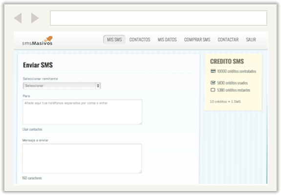Click the Mensaje a enviar text area
Image resolution: width=281 pixels, height=195 pixels.
coord(82,158)
